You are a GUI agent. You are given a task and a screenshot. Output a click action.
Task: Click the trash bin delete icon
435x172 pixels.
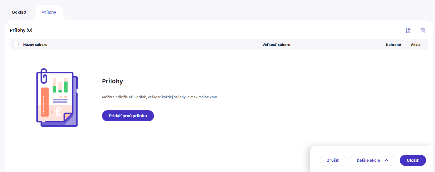tap(423, 30)
